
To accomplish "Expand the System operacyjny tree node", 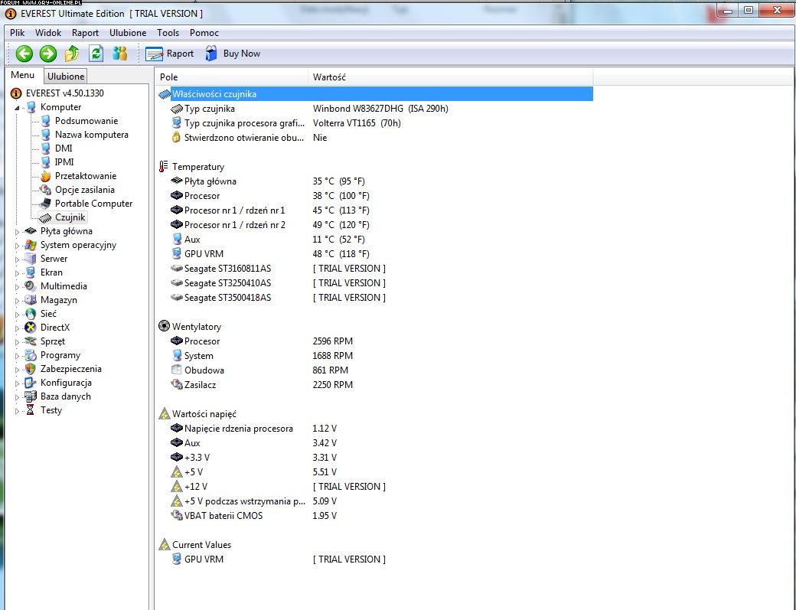I will pyautogui.click(x=17, y=245).
